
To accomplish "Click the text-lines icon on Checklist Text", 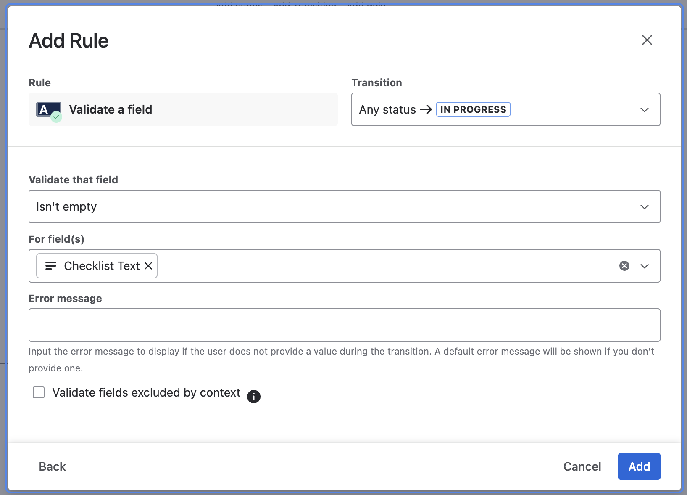I will (x=51, y=266).
